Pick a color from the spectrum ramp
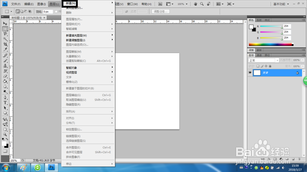The width and height of the screenshot is (307, 172). 271,44
